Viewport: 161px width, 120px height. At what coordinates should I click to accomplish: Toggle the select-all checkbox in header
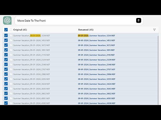coord(6,30)
